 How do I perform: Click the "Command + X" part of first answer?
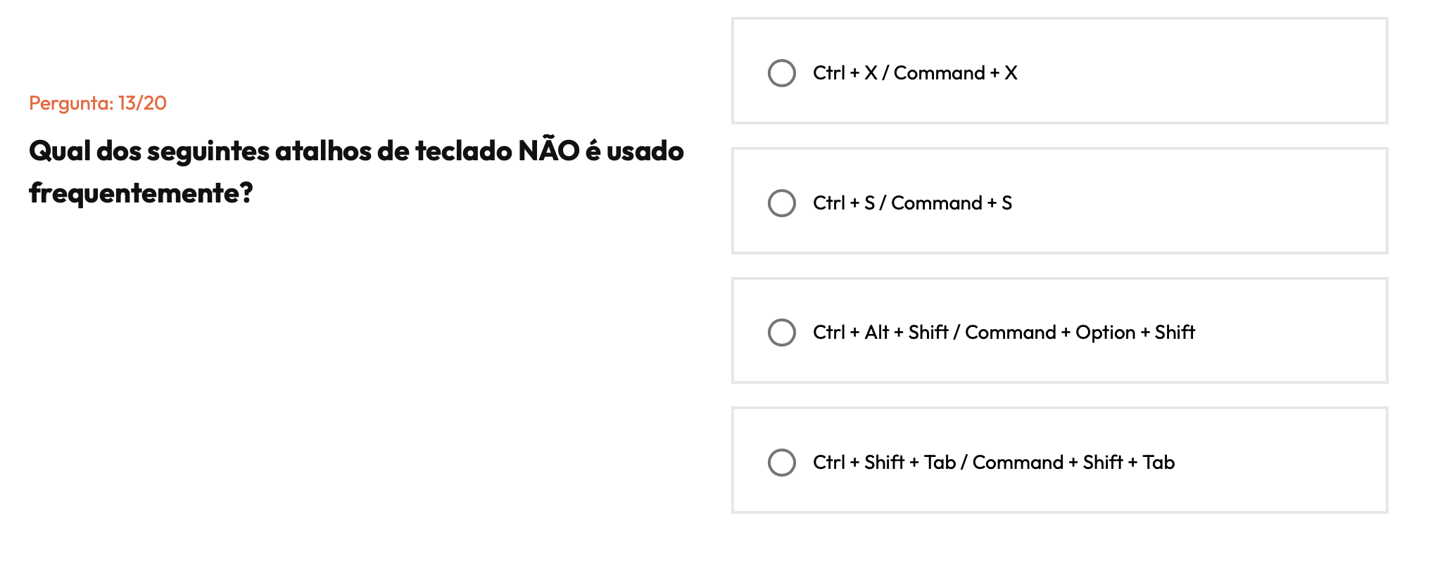pos(955,73)
